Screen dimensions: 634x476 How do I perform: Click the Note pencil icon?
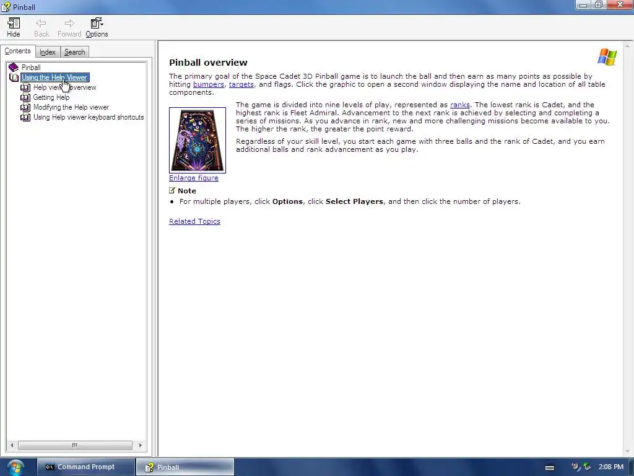172,190
